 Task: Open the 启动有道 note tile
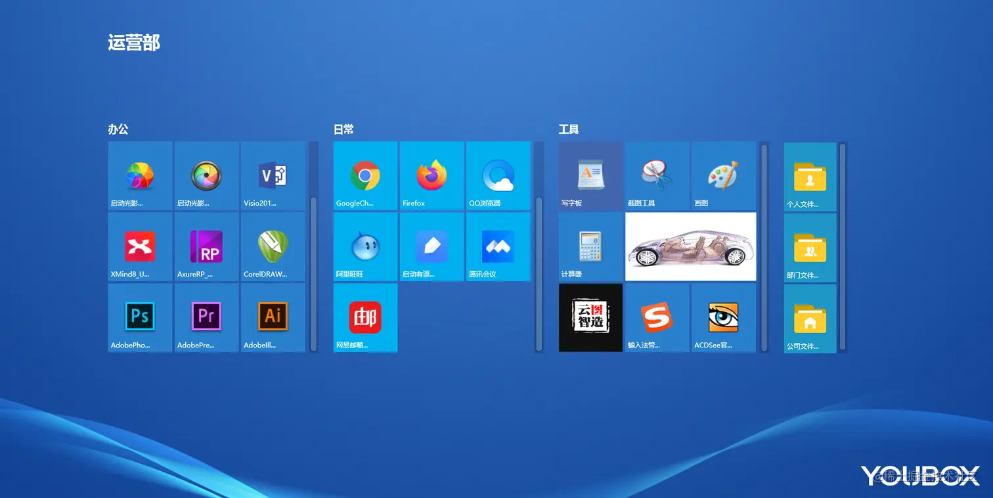(x=432, y=247)
